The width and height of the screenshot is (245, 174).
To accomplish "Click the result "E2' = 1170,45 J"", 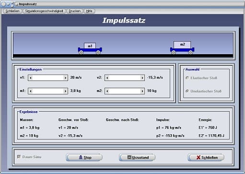I will pyautogui.click(x=211, y=136).
